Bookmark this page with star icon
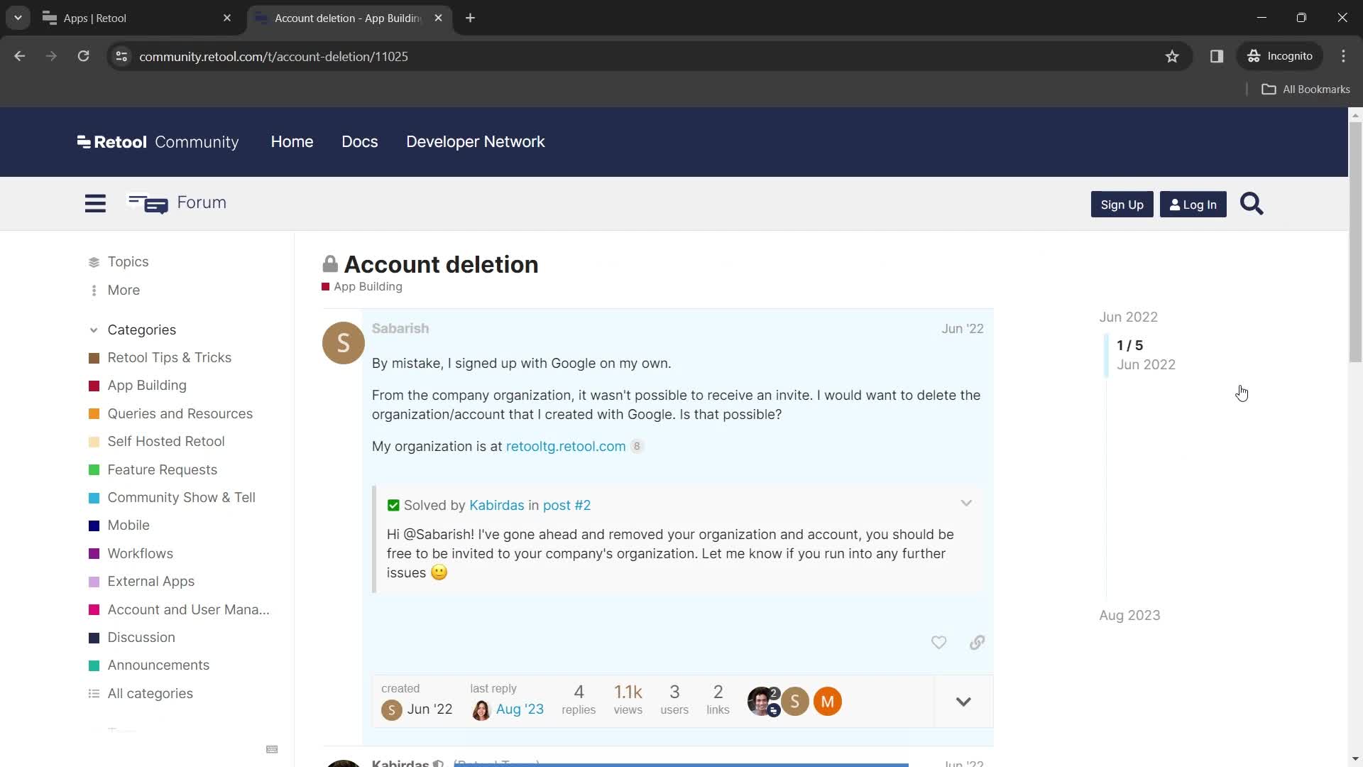Viewport: 1363px width, 767px height. [1172, 56]
